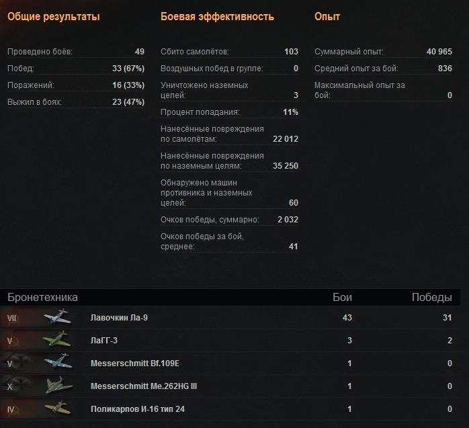Click the Опыт section heading
Image resolution: width=469 pixels, height=428 pixels.
pos(327,17)
